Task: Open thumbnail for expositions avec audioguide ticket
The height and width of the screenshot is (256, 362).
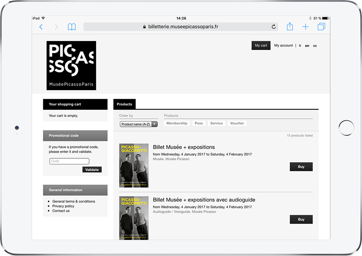Action: point(134,218)
